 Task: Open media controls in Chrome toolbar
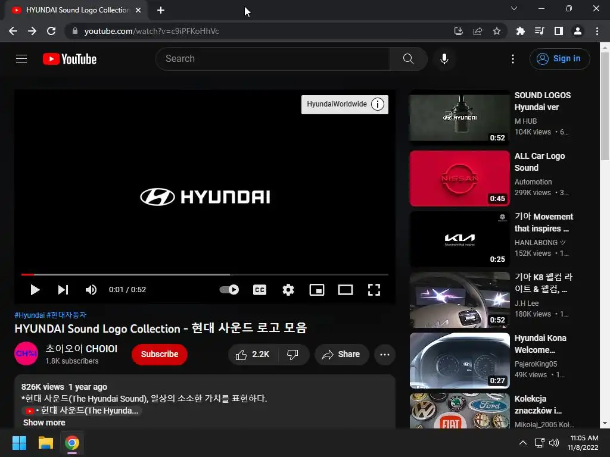(x=539, y=31)
